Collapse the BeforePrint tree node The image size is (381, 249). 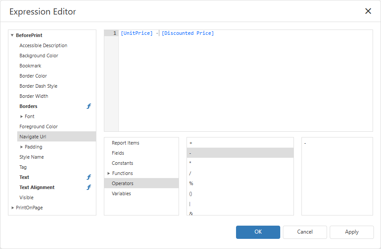[x=12, y=35]
